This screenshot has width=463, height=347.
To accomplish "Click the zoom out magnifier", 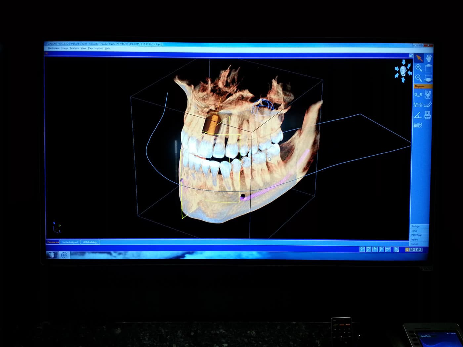I will (x=418, y=78).
